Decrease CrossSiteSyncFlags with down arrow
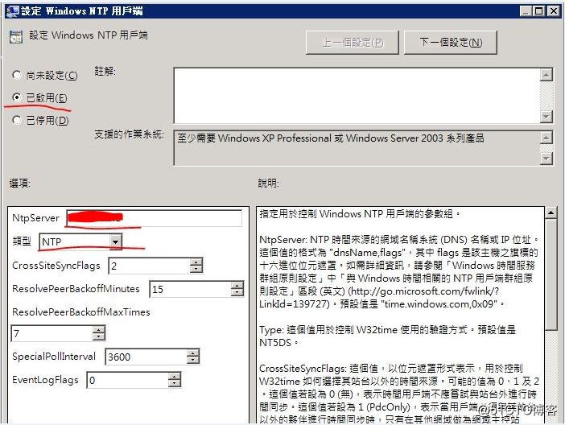This screenshot has width=565, height=425. [x=196, y=270]
